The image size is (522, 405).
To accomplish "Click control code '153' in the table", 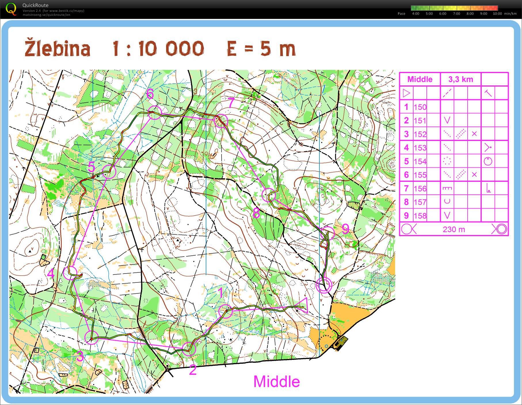I will [420, 148].
